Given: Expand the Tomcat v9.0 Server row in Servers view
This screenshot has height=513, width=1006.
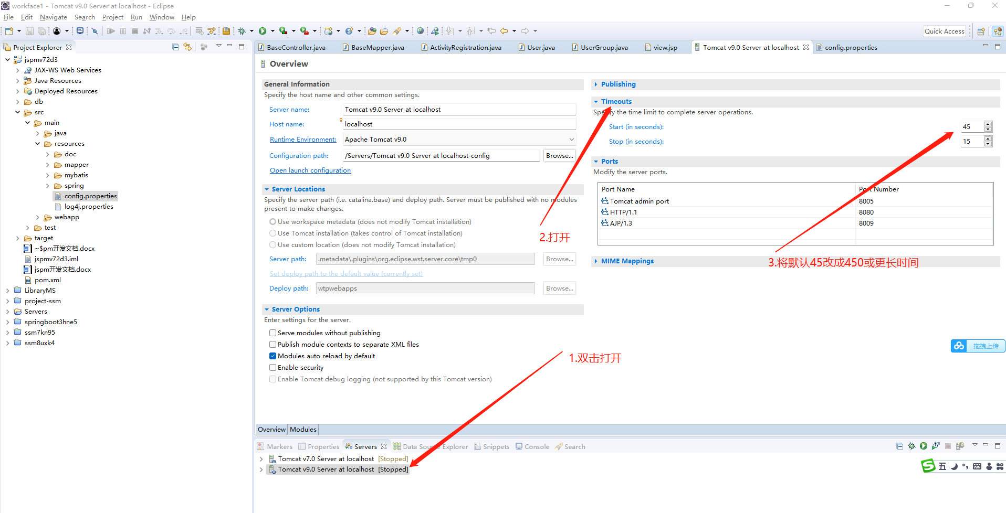Looking at the screenshot, I should (x=261, y=469).
